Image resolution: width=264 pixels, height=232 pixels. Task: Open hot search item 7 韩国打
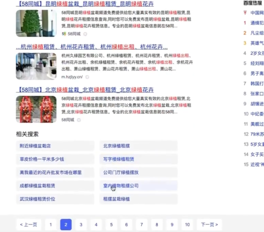257,84
